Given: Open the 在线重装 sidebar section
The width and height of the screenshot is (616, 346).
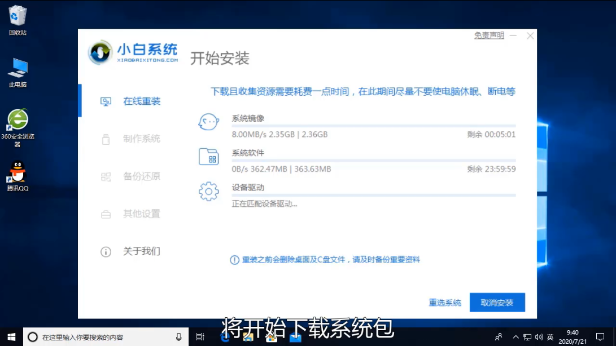Looking at the screenshot, I should point(141,101).
